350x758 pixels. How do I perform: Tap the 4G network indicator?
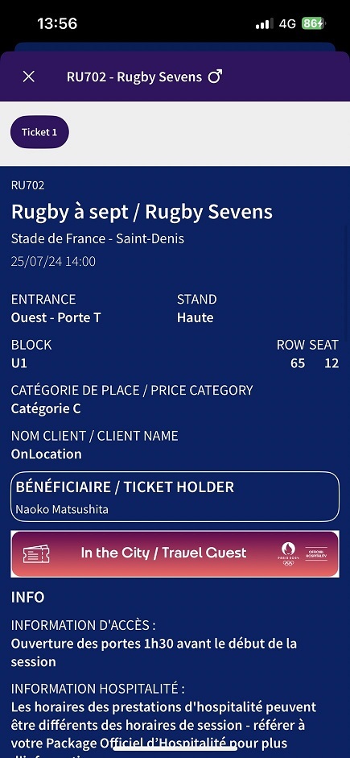pyautogui.click(x=287, y=23)
